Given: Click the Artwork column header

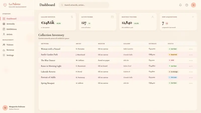Looking at the screenshot, I should (45, 44).
